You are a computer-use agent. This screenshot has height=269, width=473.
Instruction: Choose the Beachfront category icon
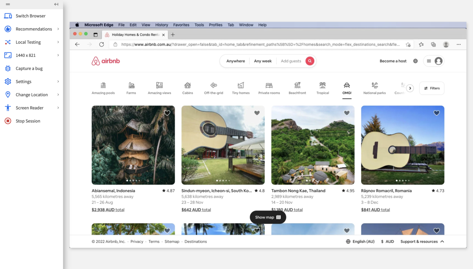pos(297,85)
